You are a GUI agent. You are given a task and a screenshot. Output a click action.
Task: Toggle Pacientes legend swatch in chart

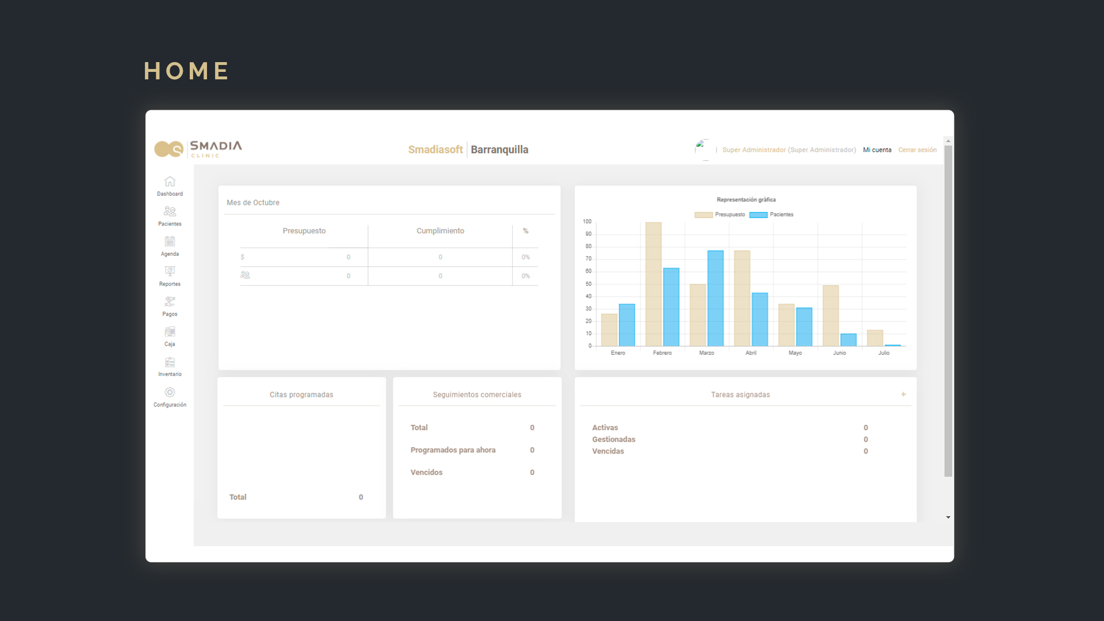pos(758,215)
